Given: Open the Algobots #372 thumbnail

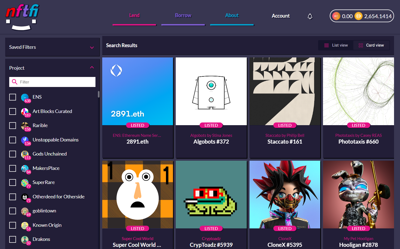Looking at the screenshot, I should (211, 91).
